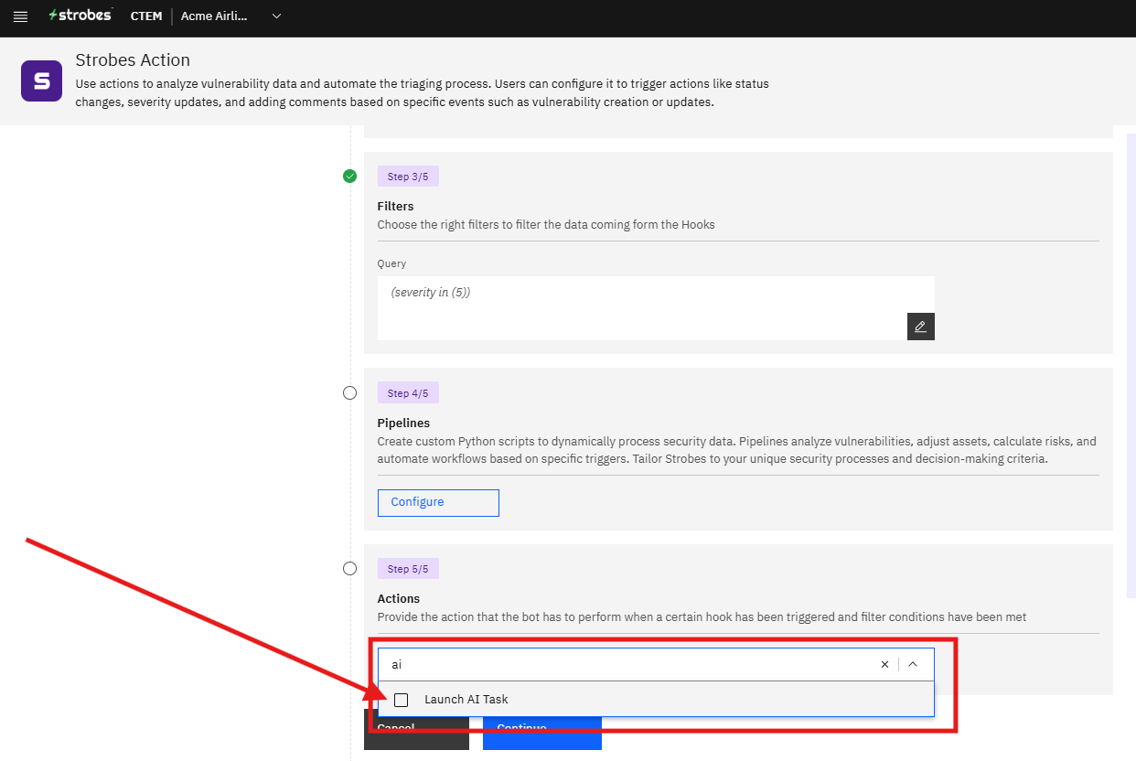
Task: Select the Launch AI Task option label
Action: (466, 700)
